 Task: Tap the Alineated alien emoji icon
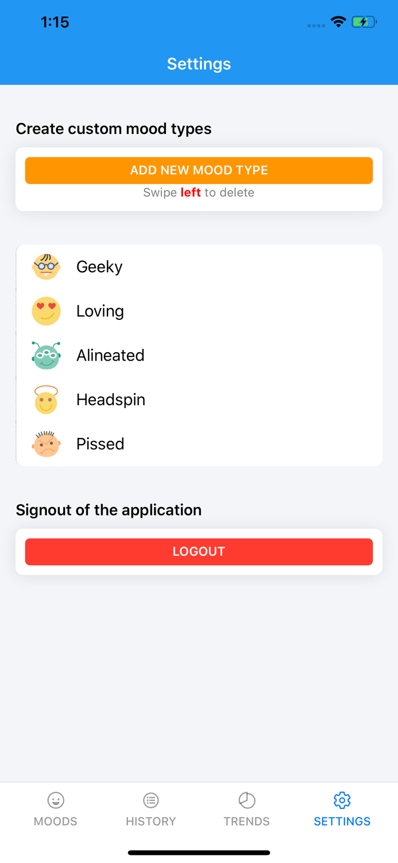click(46, 355)
